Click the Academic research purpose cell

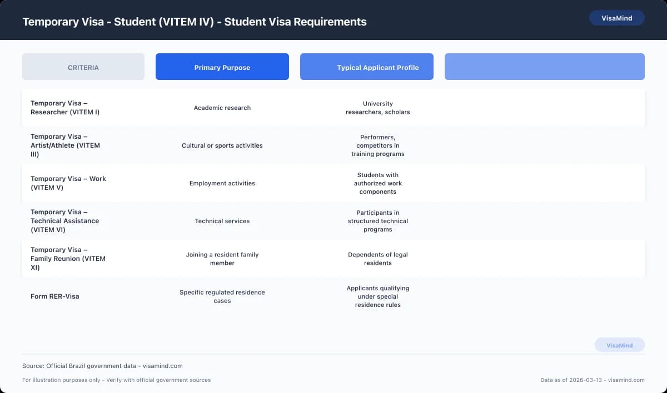coord(222,108)
